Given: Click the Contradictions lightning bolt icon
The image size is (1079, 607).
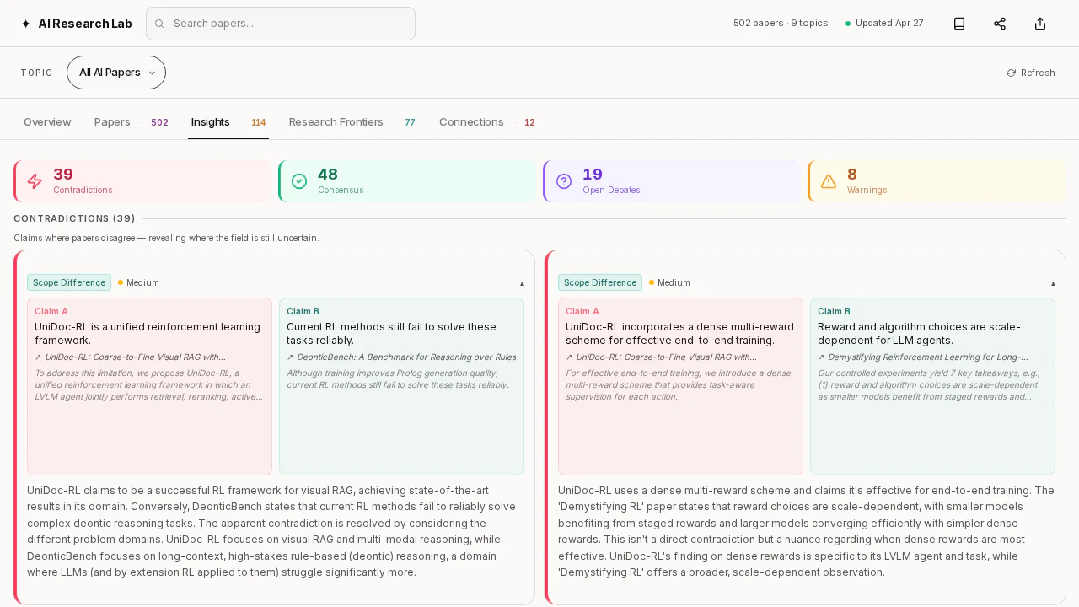Looking at the screenshot, I should [35, 181].
